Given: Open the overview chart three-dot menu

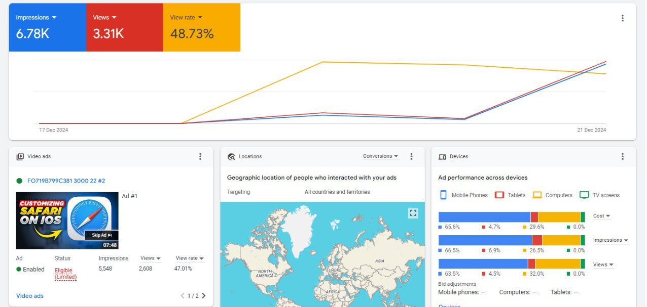Looking at the screenshot, I should point(622,18).
